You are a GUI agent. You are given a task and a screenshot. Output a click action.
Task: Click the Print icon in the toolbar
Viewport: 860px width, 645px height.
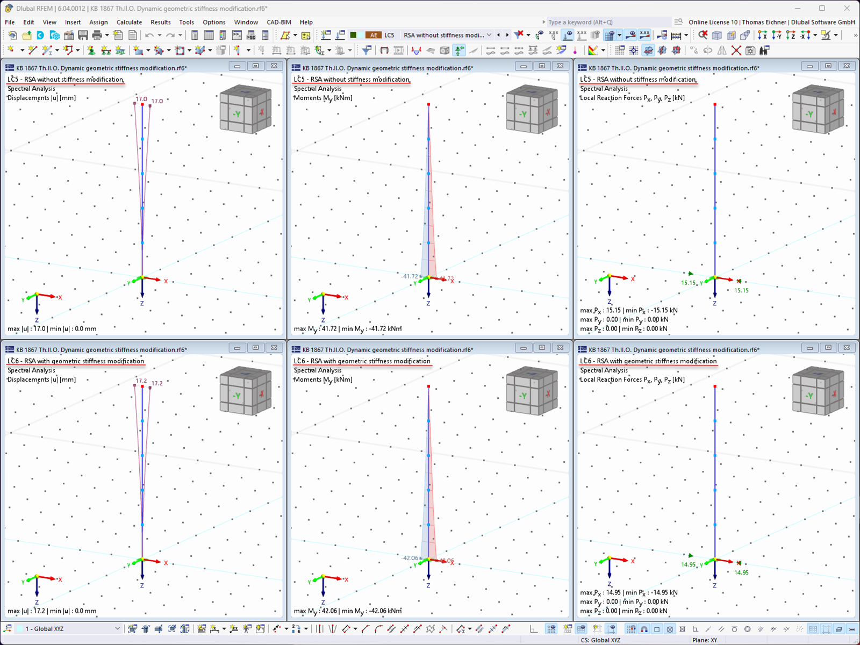pos(97,35)
